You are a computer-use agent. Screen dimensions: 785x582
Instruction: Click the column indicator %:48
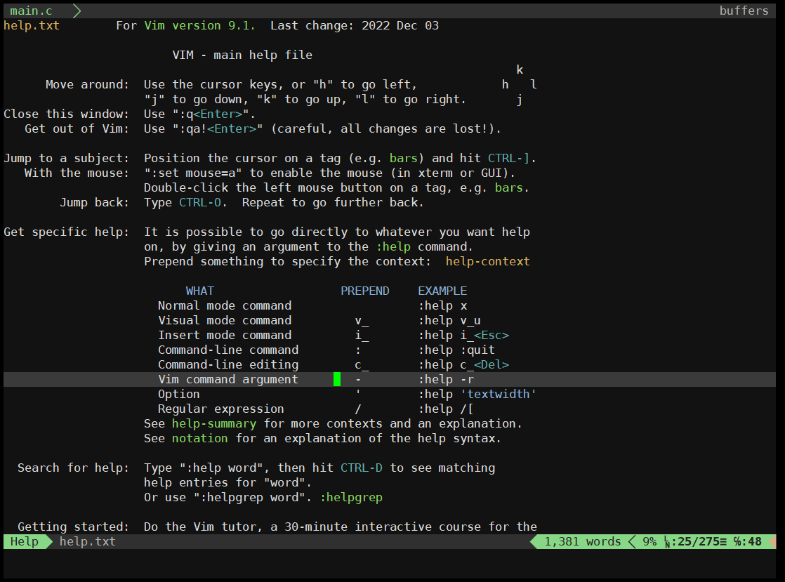click(x=748, y=541)
